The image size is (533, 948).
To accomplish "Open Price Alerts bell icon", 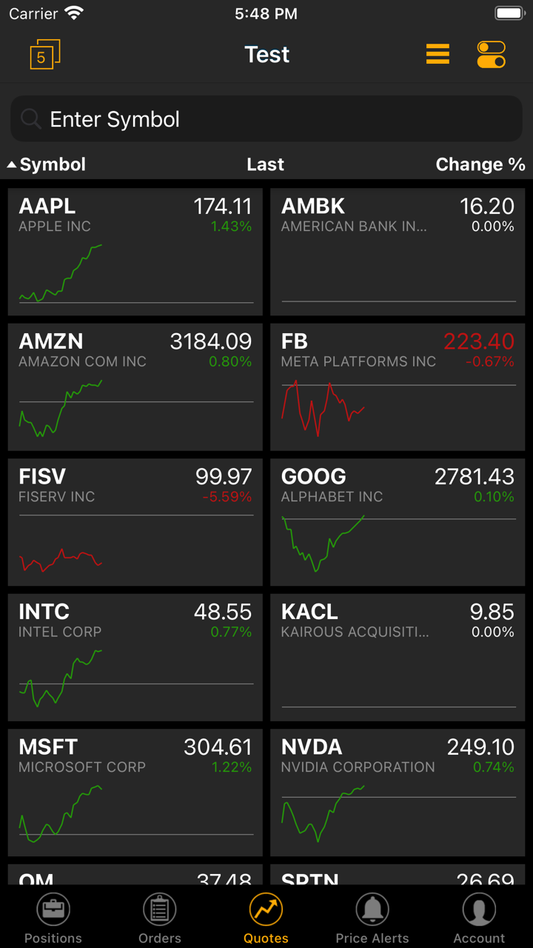I will (x=372, y=909).
